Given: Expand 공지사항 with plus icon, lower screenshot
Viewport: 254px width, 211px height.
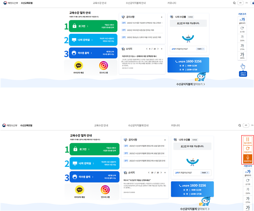Looking at the screenshot, I should tap(165, 140).
